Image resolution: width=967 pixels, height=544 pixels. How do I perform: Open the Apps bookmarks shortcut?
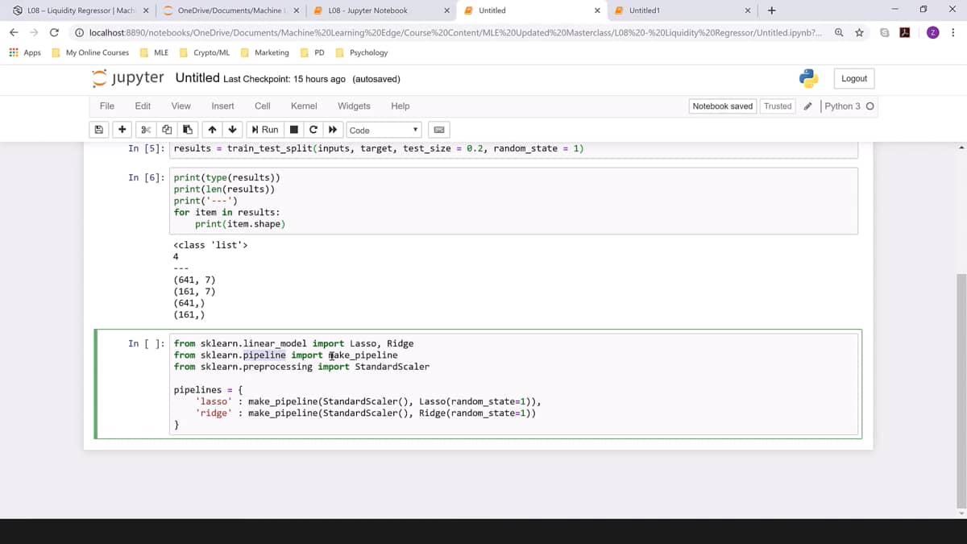pyautogui.click(x=25, y=52)
